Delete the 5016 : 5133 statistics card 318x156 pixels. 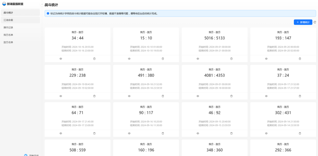(x=231, y=59)
